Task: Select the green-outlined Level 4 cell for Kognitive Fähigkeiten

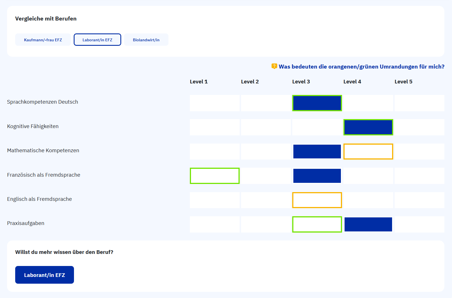Action: 368,127
